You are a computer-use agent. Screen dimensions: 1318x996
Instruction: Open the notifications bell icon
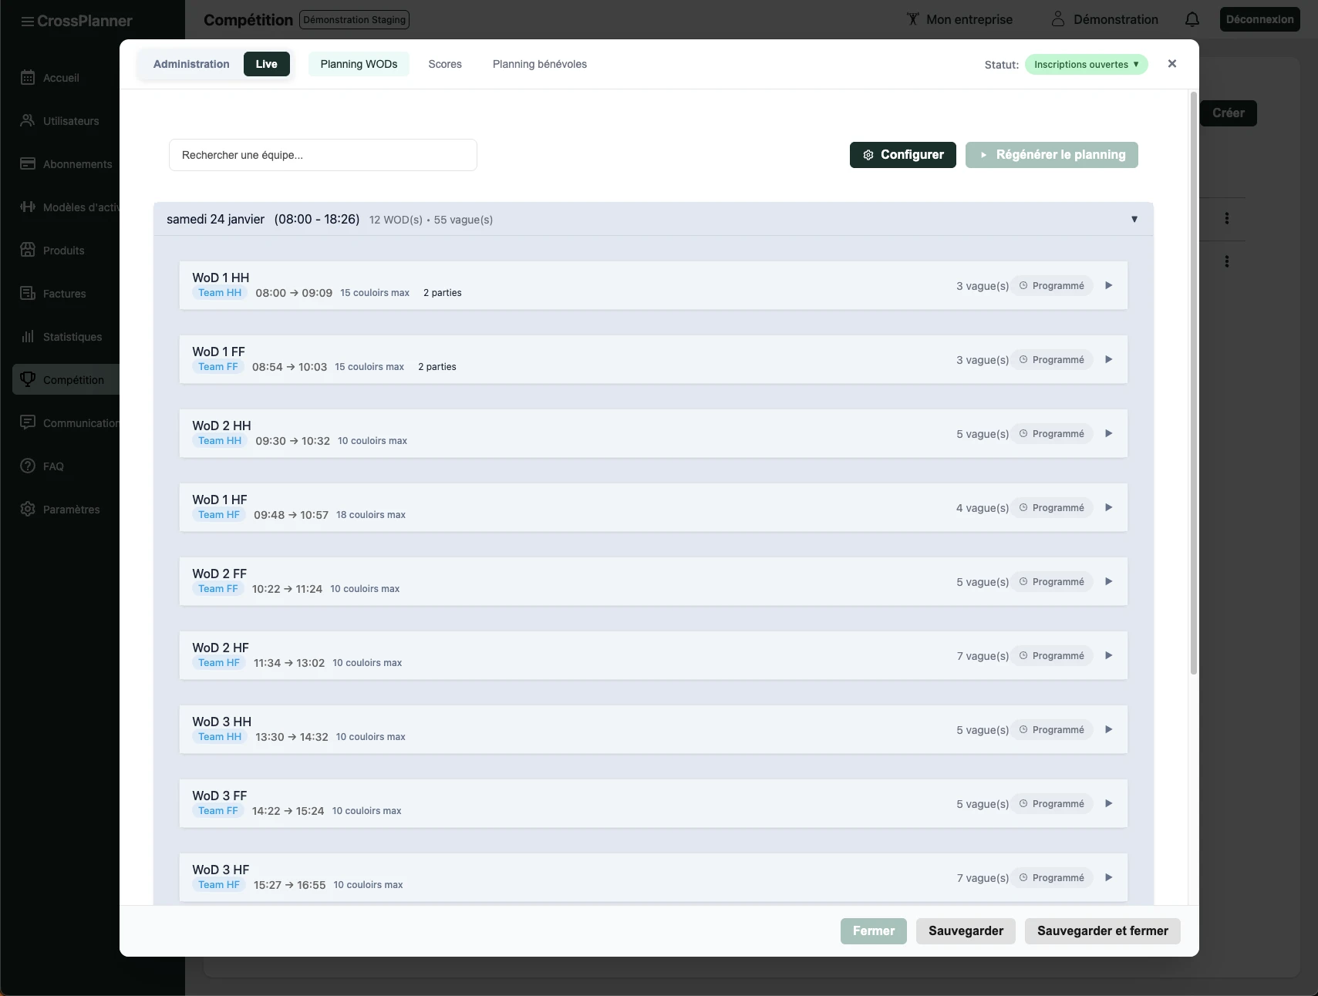(1192, 19)
